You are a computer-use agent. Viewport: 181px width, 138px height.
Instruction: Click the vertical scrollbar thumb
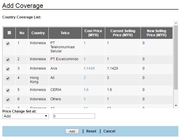[176, 57]
